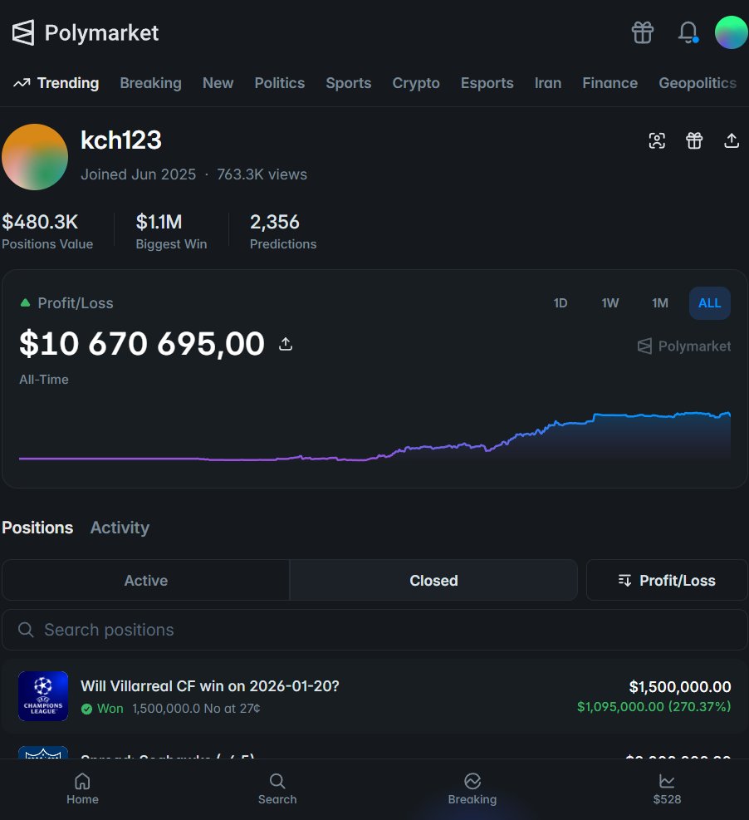Viewport: 749px width, 820px height.
Task: Show Closed positions
Action: pos(433,581)
